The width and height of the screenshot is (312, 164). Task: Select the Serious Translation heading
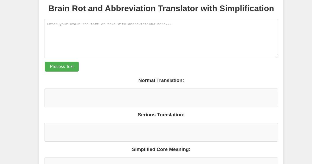161,115
